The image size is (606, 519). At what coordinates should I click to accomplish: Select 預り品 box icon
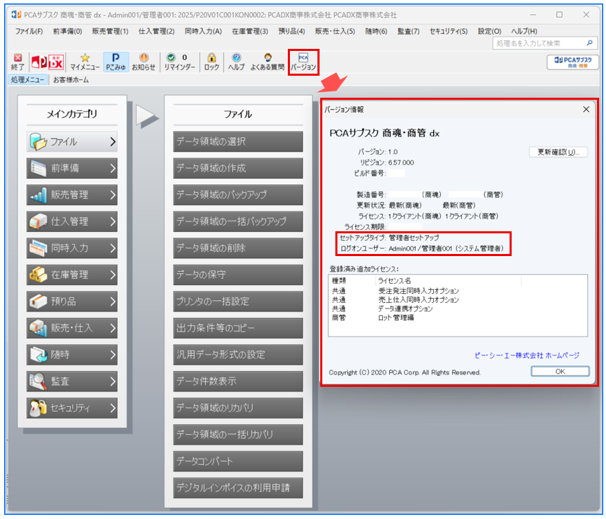39,301
